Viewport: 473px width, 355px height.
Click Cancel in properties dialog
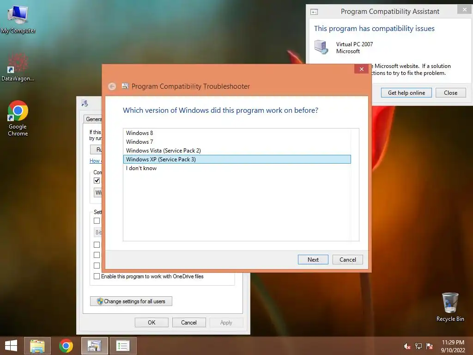click(x=189, y=322)
